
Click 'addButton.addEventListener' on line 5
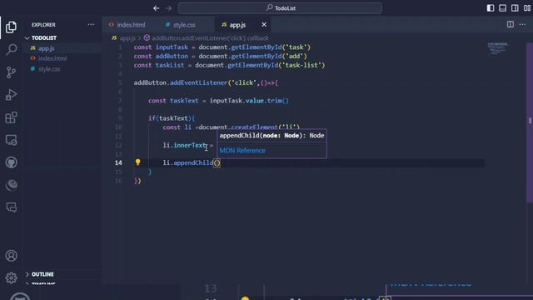tap(180, 83)
